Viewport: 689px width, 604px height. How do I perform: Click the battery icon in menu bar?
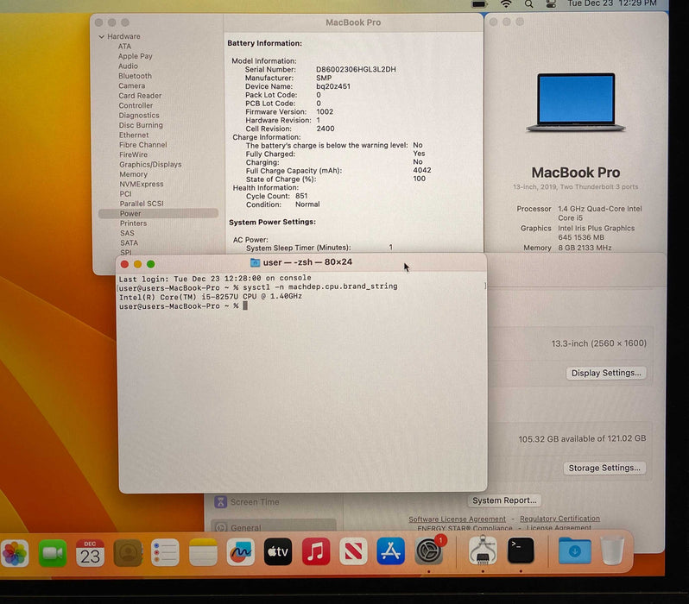pyautogui.click(x=479, y=4)
